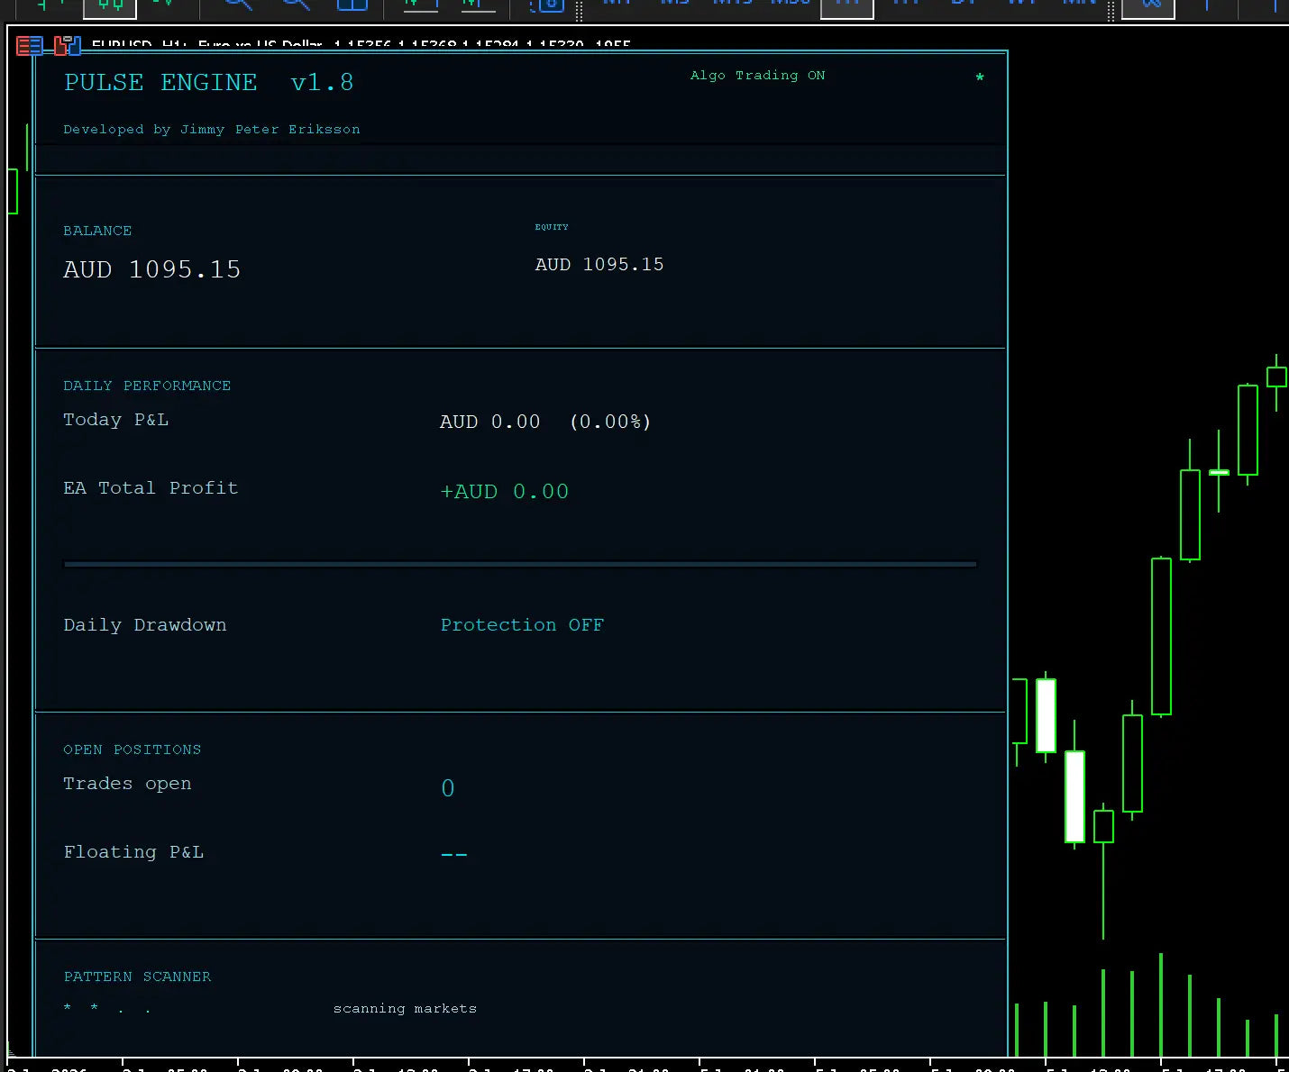Click the "Algo Trading ON" status text
1289x1072 pixels.
(757, 76)
